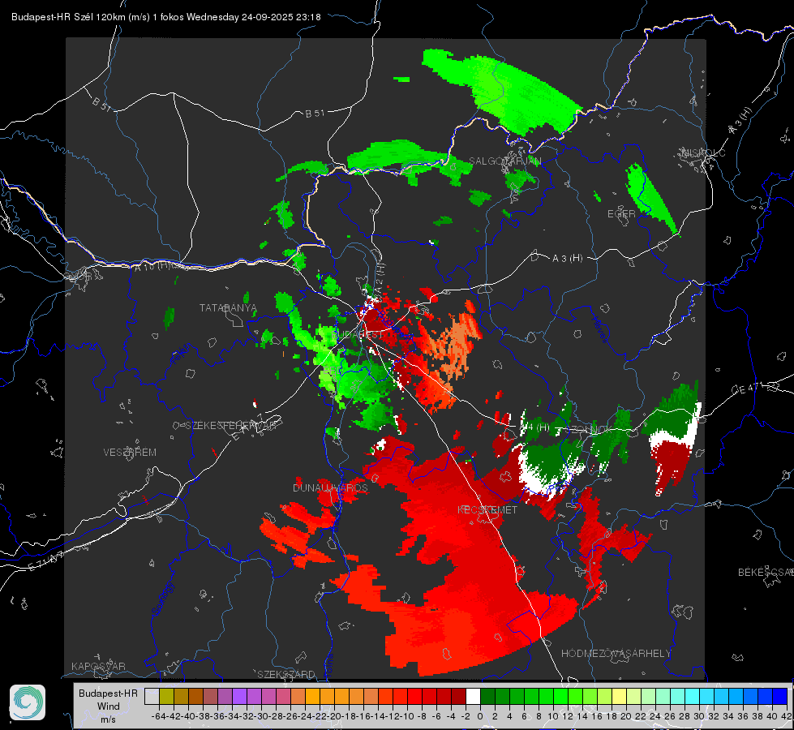Click the Veszprém city label
The width and height of the screenshot is (794, 730).
tap(130, 452)
